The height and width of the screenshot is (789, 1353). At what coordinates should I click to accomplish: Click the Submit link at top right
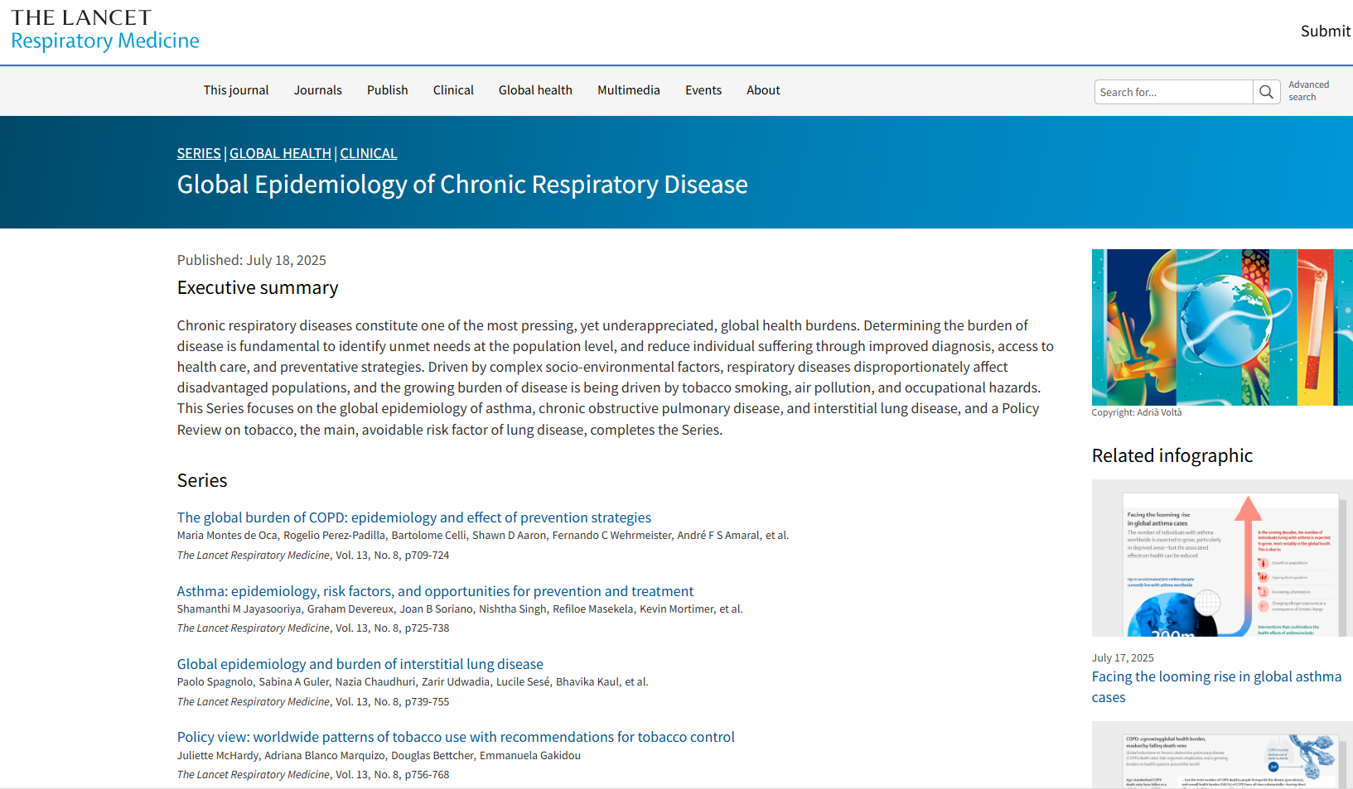point(1325,31)
